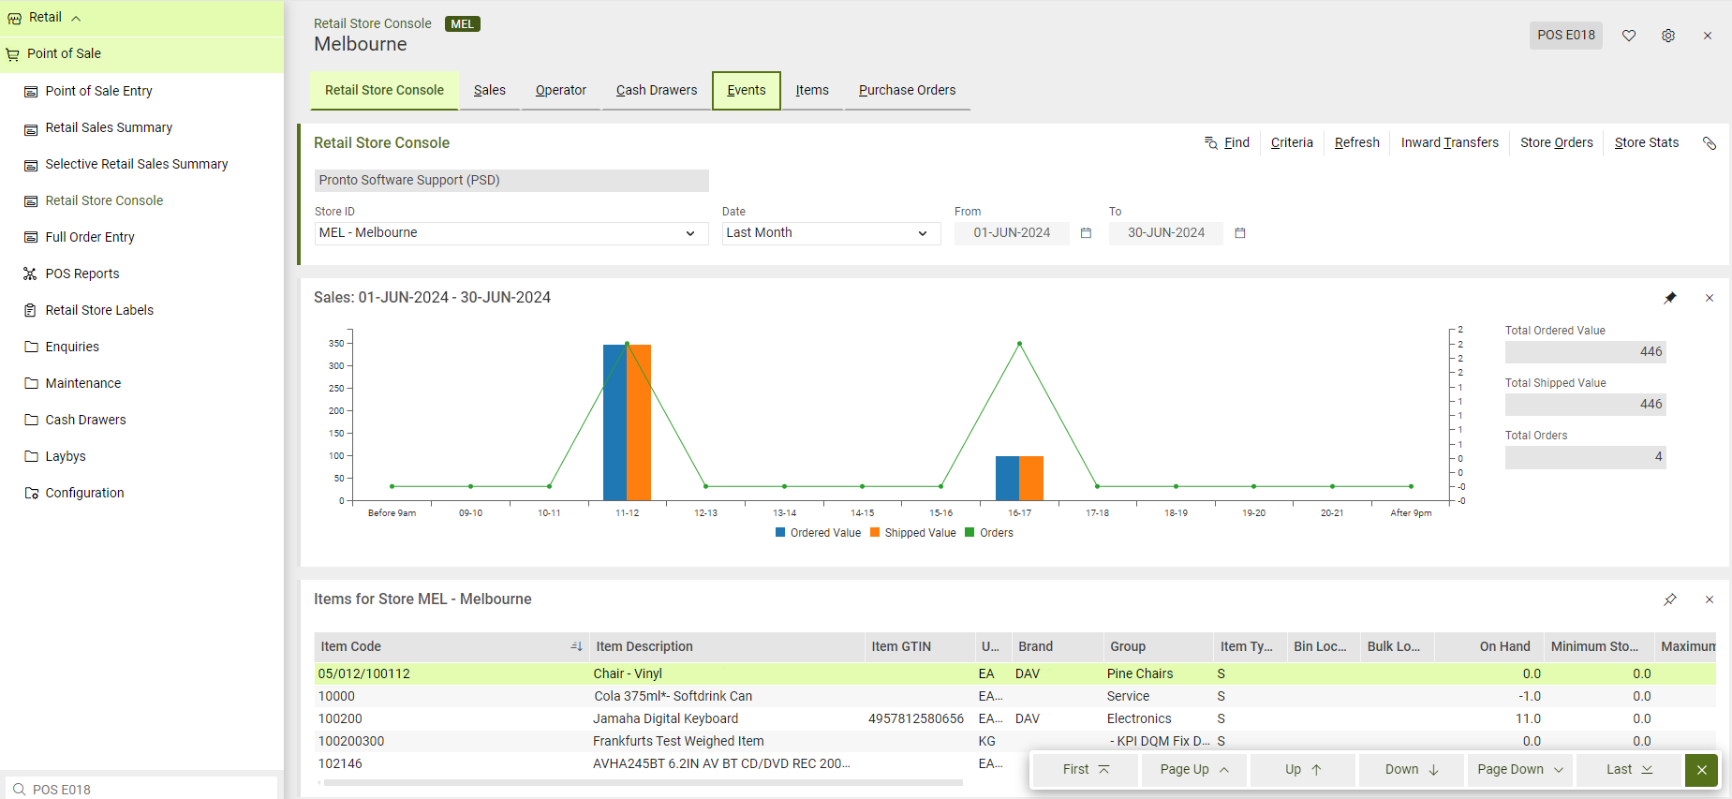Viewport: 1732px width, 799px height.
Task: Switch to the Cash Drawers tab
Action: [657, 90]
